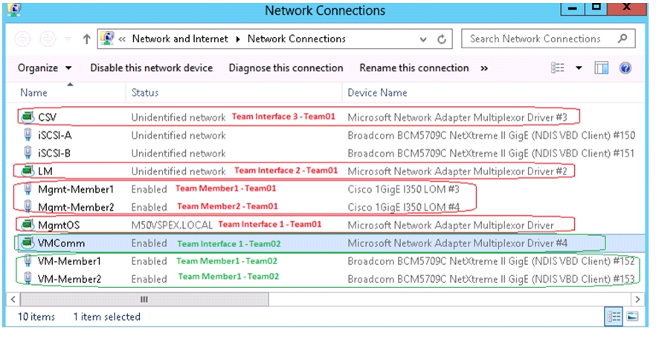This screenshot has width=656, height=351.
Task: Click the Mgmt-Member1 adapter icon
Action: click(x=28, y=188)
